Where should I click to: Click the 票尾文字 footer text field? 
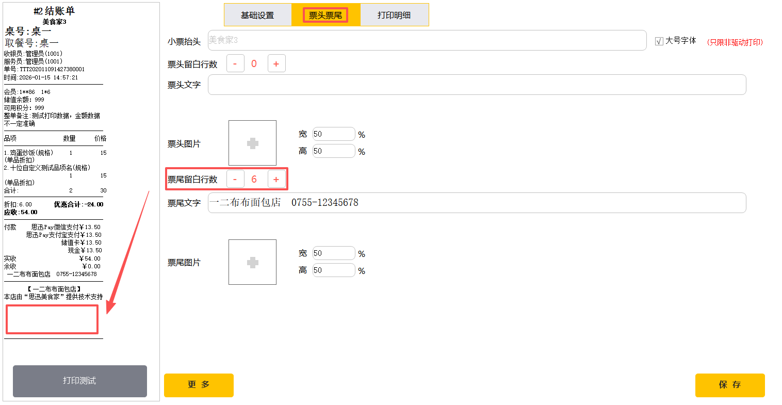(477, 203)
